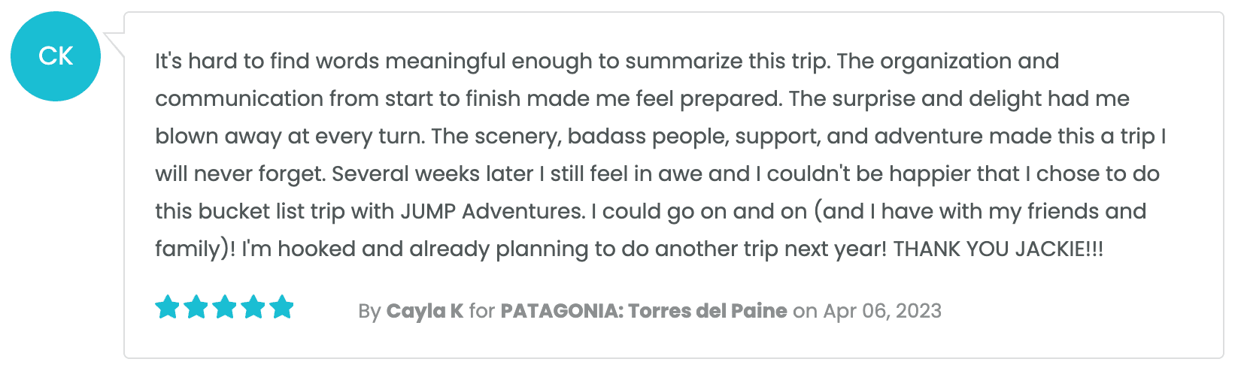Viewport: 1241px width, 374px height.
Task: Open PATAGONIA: Torres del Paine trip
Action: coord(644,311)
